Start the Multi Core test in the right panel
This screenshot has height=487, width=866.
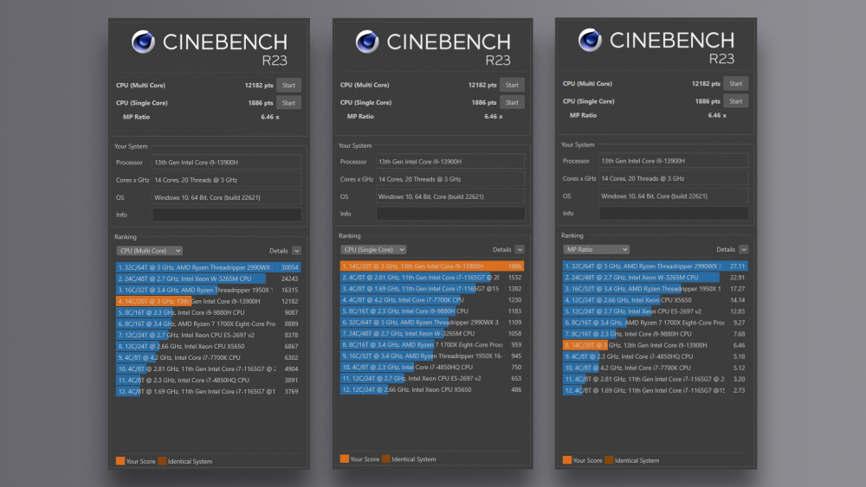(735, 84)
